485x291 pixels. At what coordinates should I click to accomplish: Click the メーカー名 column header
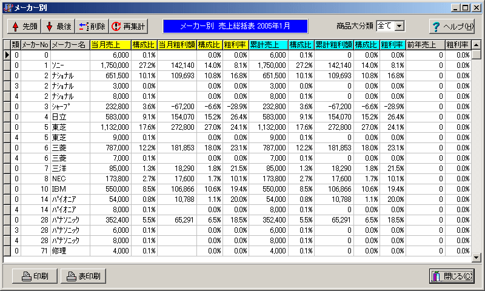pos(70,45)
